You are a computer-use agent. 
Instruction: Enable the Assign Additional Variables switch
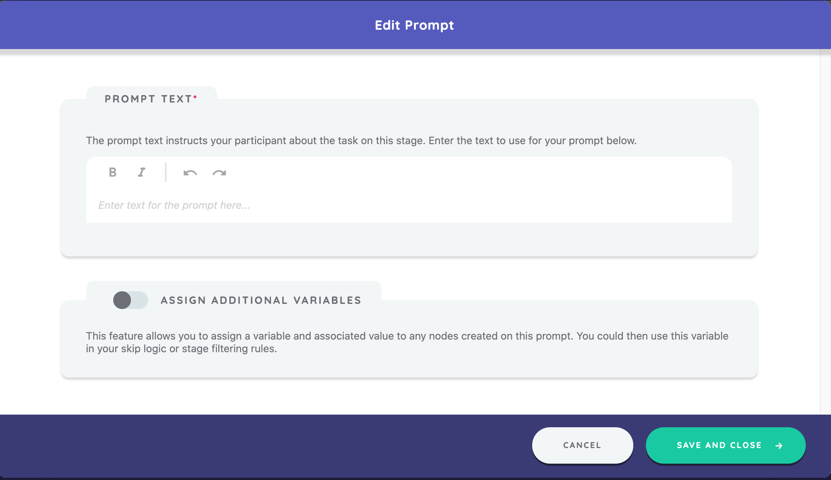coord(130,300)
